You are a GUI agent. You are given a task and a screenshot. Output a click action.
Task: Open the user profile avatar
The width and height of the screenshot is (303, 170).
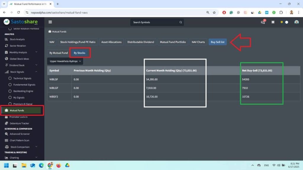(296, 22)
